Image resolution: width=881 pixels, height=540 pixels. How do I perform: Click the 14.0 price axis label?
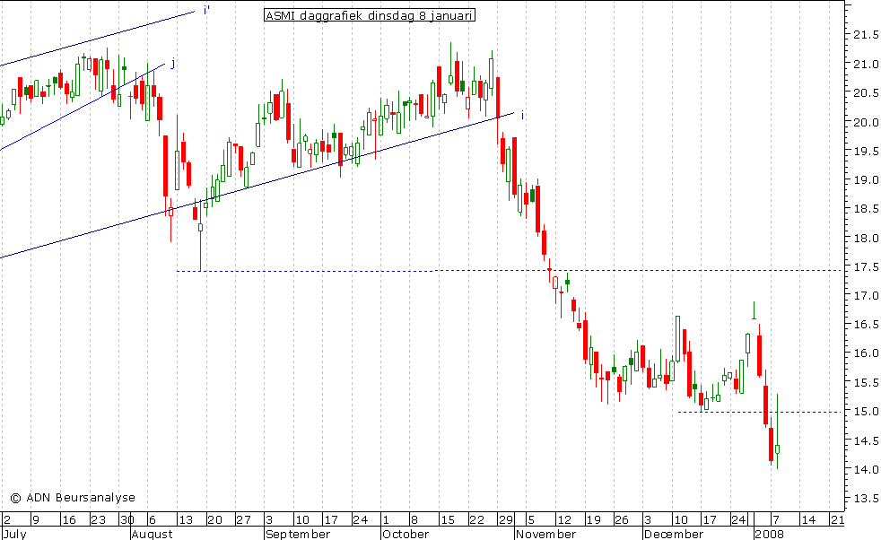(x=866, y=469)
